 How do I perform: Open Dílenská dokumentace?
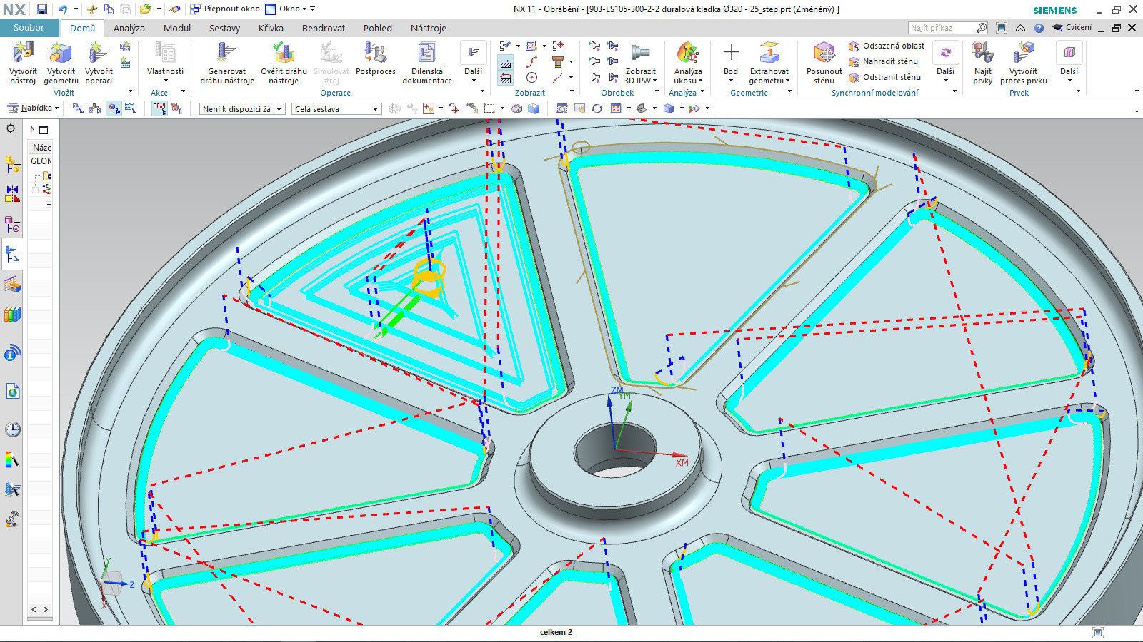(x=427, y=63)
